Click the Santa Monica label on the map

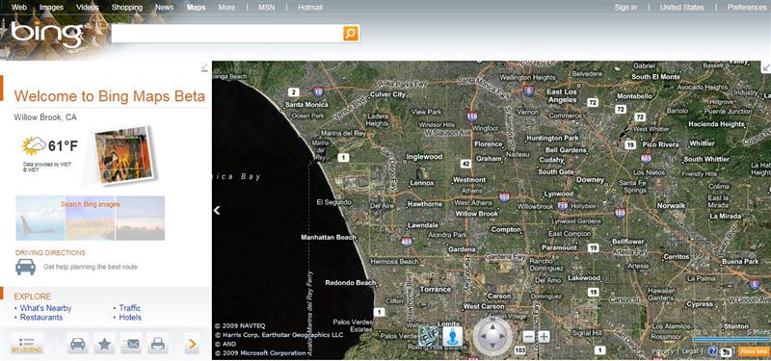click(x=306, y=105)
